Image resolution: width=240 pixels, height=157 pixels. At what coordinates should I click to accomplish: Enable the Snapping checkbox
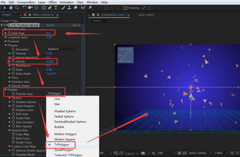point(126,8)
